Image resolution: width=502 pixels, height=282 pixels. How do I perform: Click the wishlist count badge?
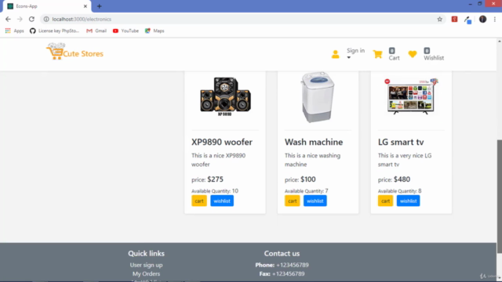click(x=427, y=50)
